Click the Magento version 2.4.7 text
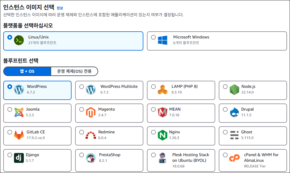 click(102, 115)
